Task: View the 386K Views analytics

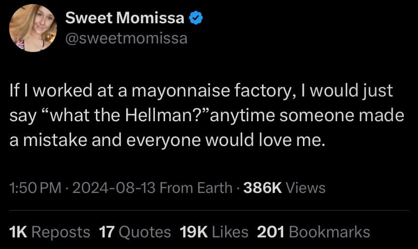Action: pyautogui.click(x=285, y=188)
